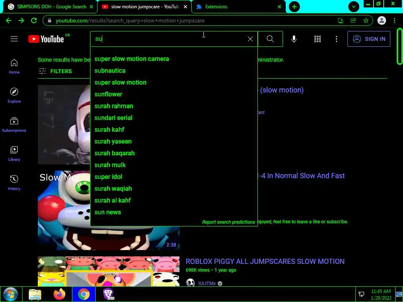This screenshot has width=403, height=302.
Task: Close the Extensions tab
Action: tap(279, 7)
